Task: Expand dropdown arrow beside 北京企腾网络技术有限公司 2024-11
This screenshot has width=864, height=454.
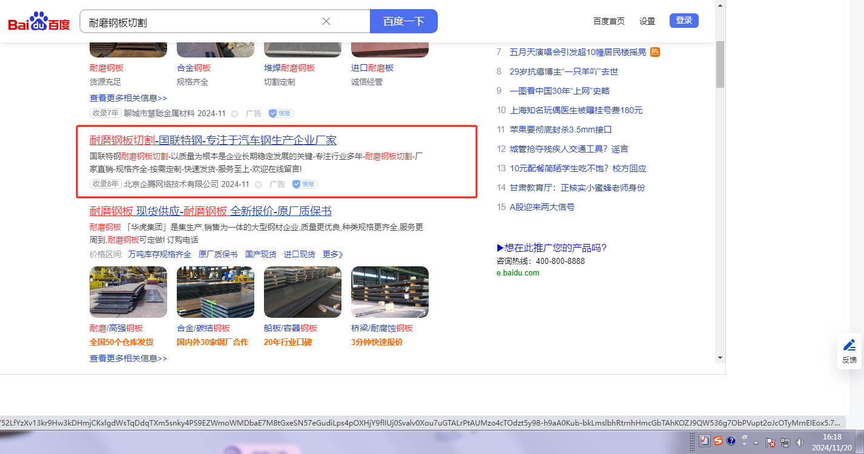Action: 258,184
